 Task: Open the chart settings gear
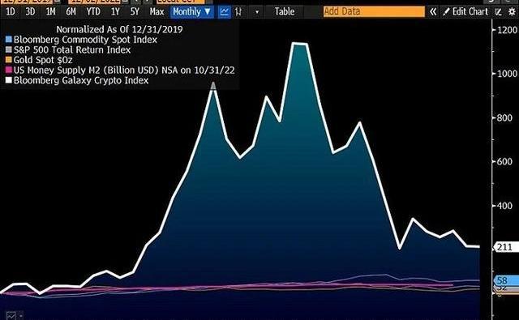tap(512, 12)
